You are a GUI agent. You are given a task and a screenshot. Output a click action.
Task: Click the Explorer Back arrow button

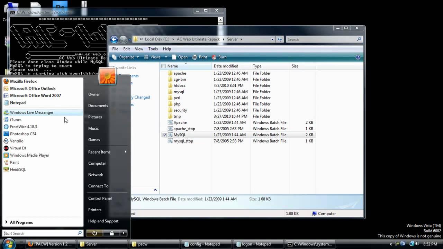(114, 39)
